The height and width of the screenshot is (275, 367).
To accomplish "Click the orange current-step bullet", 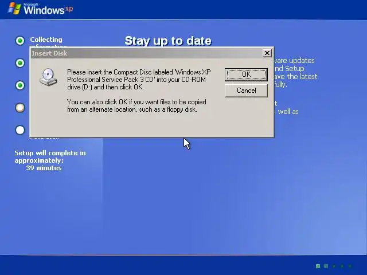I will click(x=20, y=108).
